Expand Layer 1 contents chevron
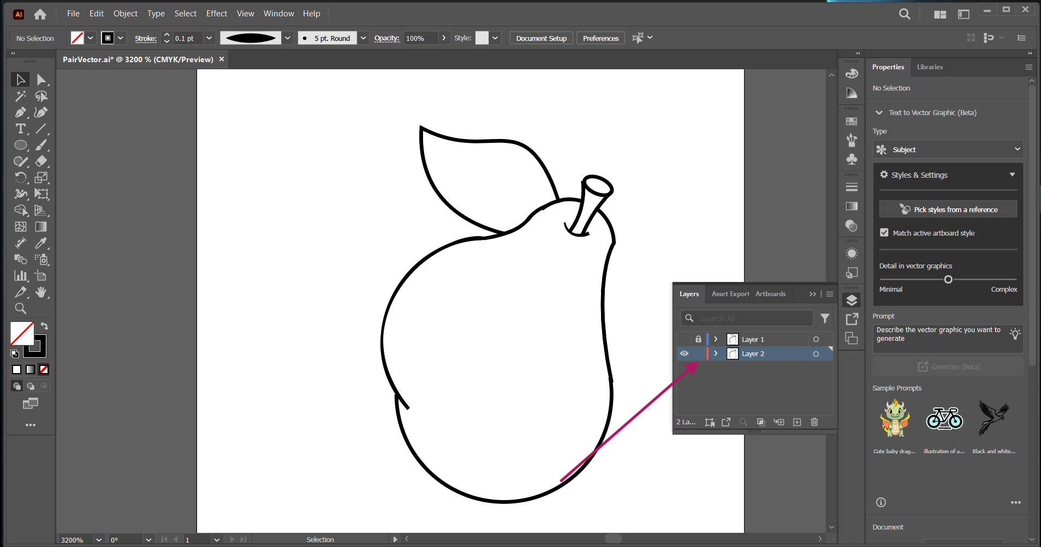This screenshot has width=1041, height=547. click(x=716, y=339)
